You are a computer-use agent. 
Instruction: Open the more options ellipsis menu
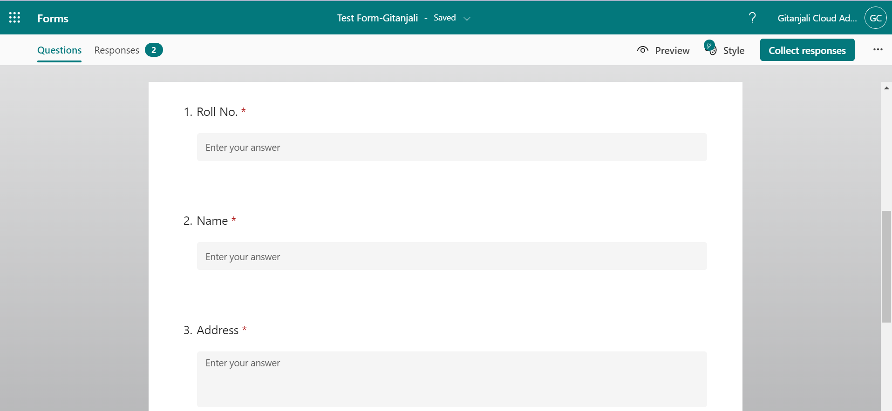click(878, 50)
